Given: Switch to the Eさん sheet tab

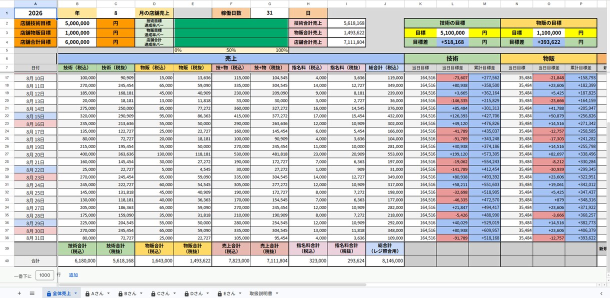Looking at the screenshot, I should (229, 293).
